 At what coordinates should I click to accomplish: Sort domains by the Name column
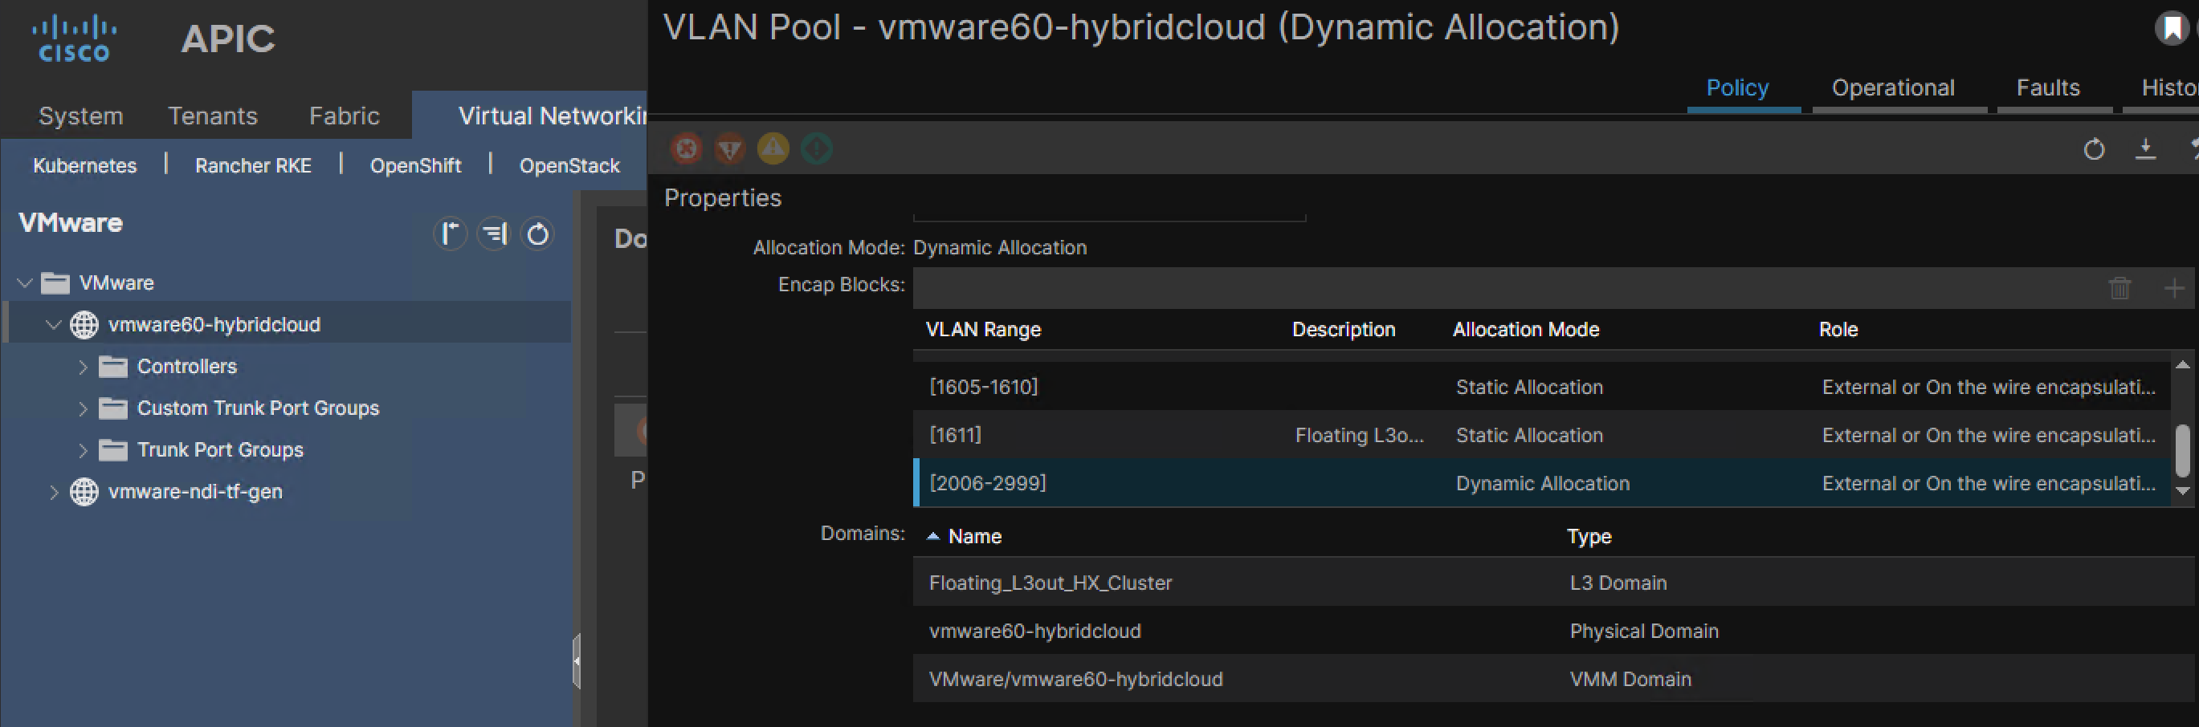click(x=974, y=536)
